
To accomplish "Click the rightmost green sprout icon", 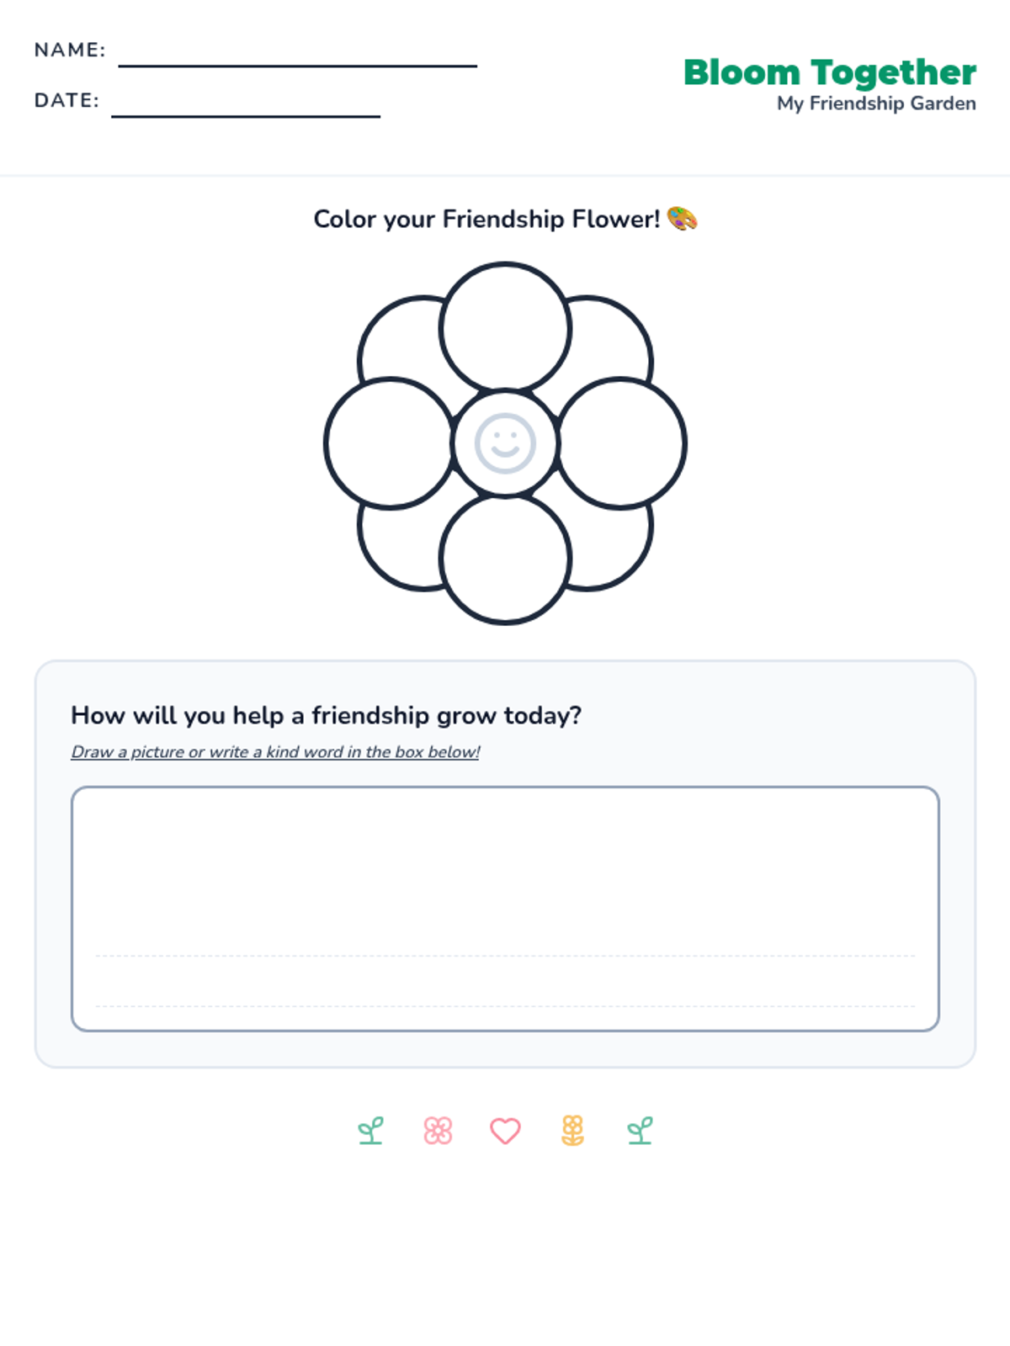I will coord(640,1131).
